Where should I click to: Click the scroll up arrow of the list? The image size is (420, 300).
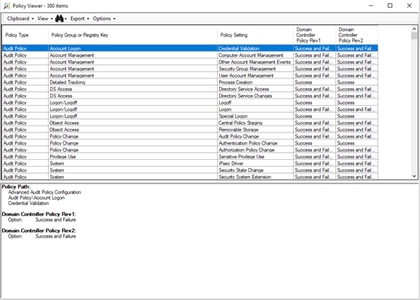[x=414, y=29]
